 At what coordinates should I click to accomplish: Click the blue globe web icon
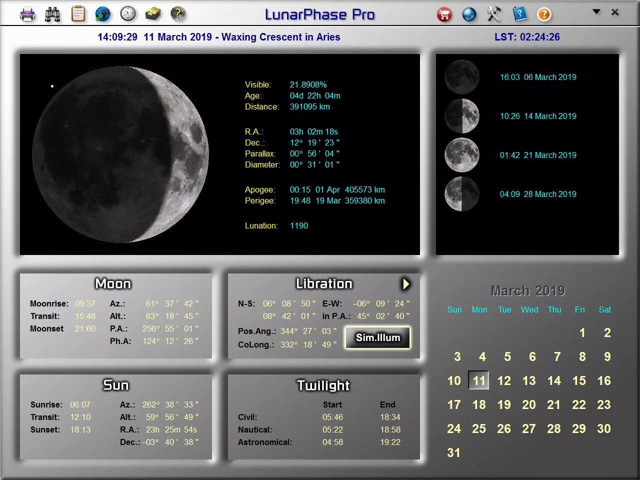tap(469, 14)
